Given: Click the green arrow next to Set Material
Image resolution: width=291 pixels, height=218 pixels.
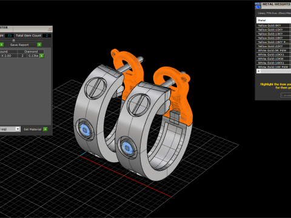Looking at the screenshot, I should 45,129.
